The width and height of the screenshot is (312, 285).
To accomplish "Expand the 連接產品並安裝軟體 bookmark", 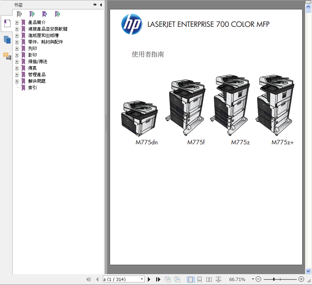I will [17, 29].
